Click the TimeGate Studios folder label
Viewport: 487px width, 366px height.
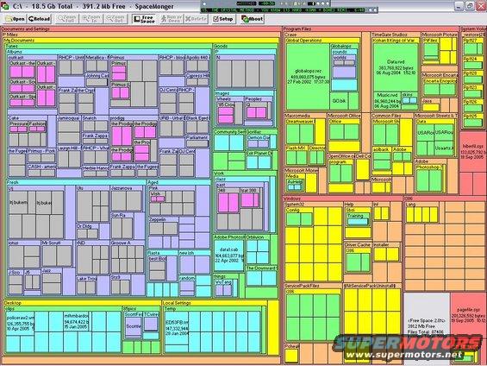coord(390,35)
